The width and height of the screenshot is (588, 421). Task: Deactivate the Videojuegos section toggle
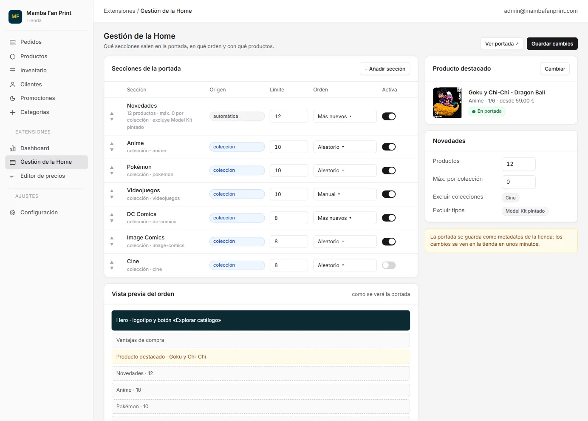click(x=389, y=194)
